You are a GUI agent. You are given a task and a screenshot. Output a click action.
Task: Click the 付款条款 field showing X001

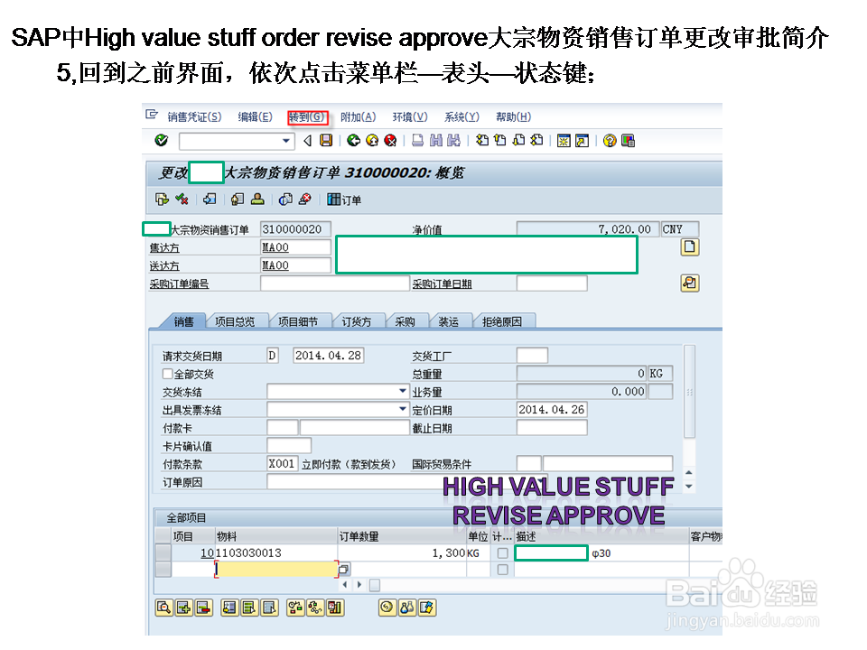(282, 464)
